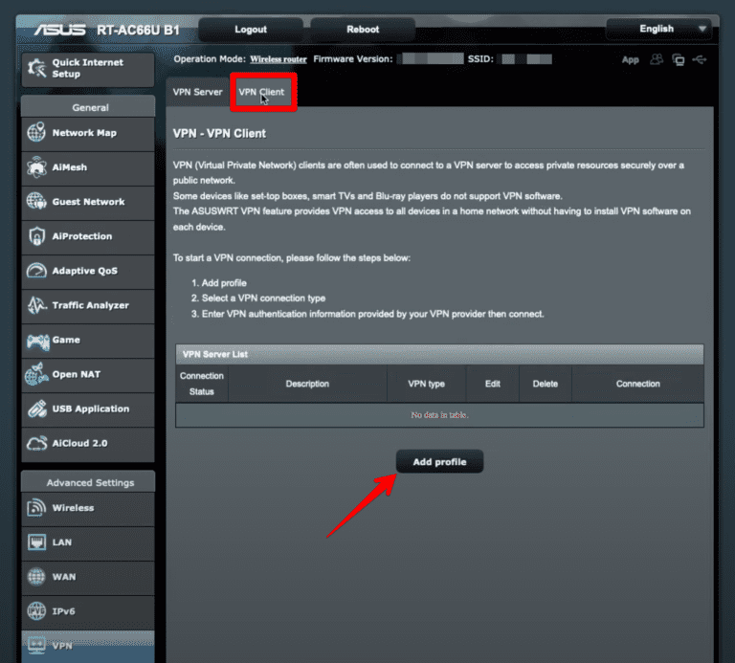Image resolution: width=735 pixels, height=663 pixels.
Task: Click the AiProtection shield icon
Action: coord(36,236)
